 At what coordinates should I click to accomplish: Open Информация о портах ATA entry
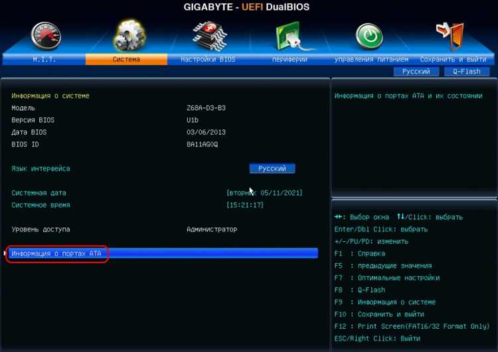click(x=163, y=253)
